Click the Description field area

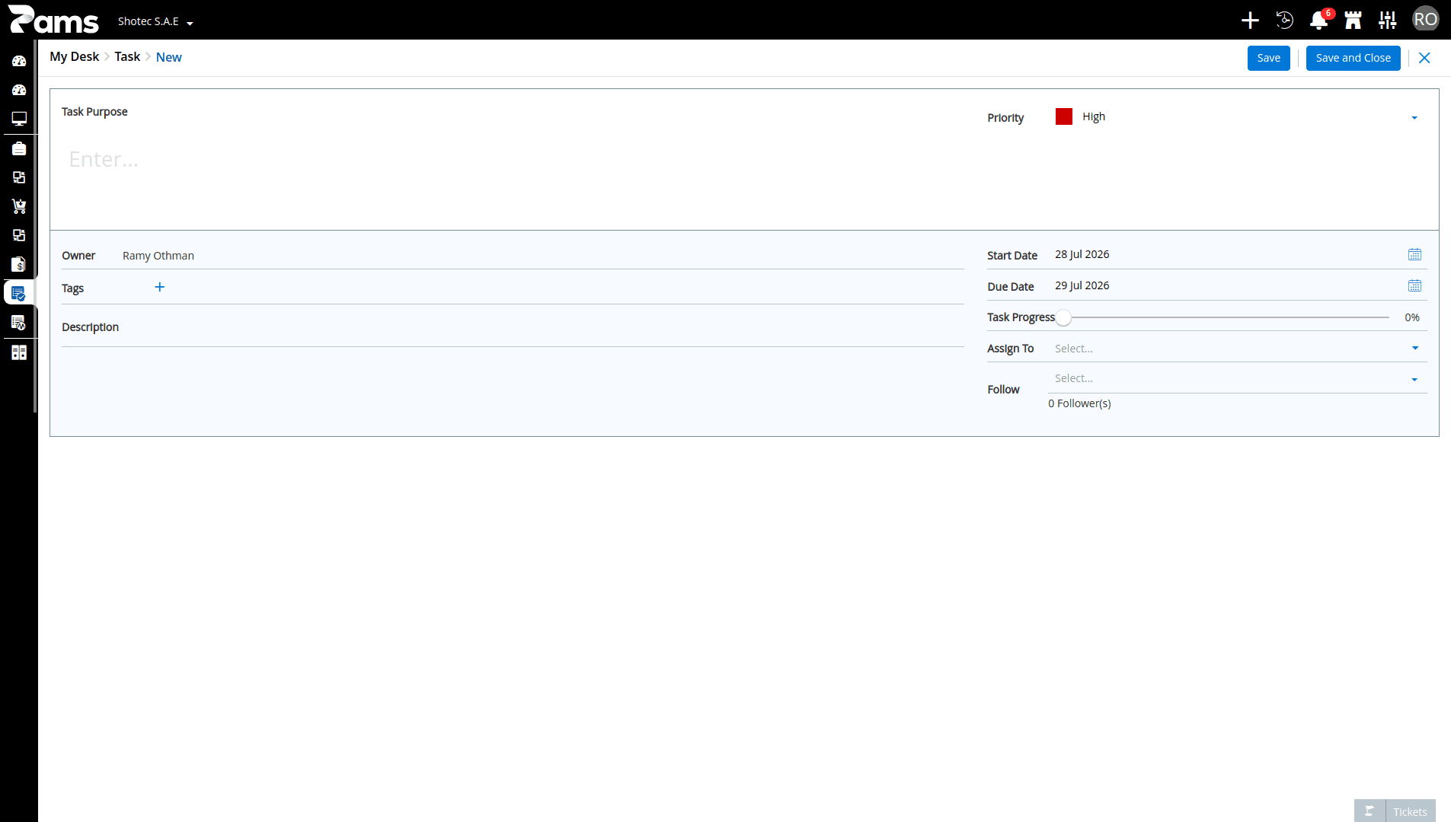point(513,327)
